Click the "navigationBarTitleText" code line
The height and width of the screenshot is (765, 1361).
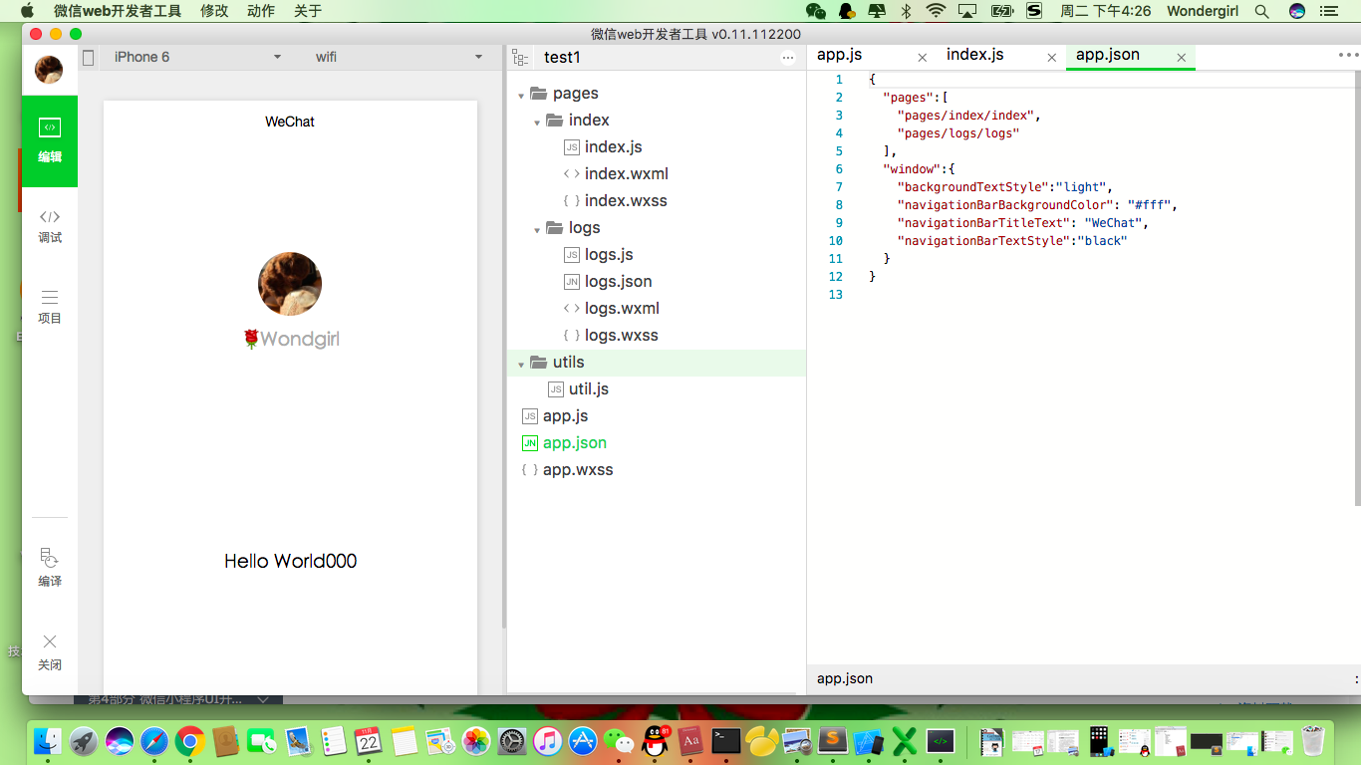(1023, 223)
